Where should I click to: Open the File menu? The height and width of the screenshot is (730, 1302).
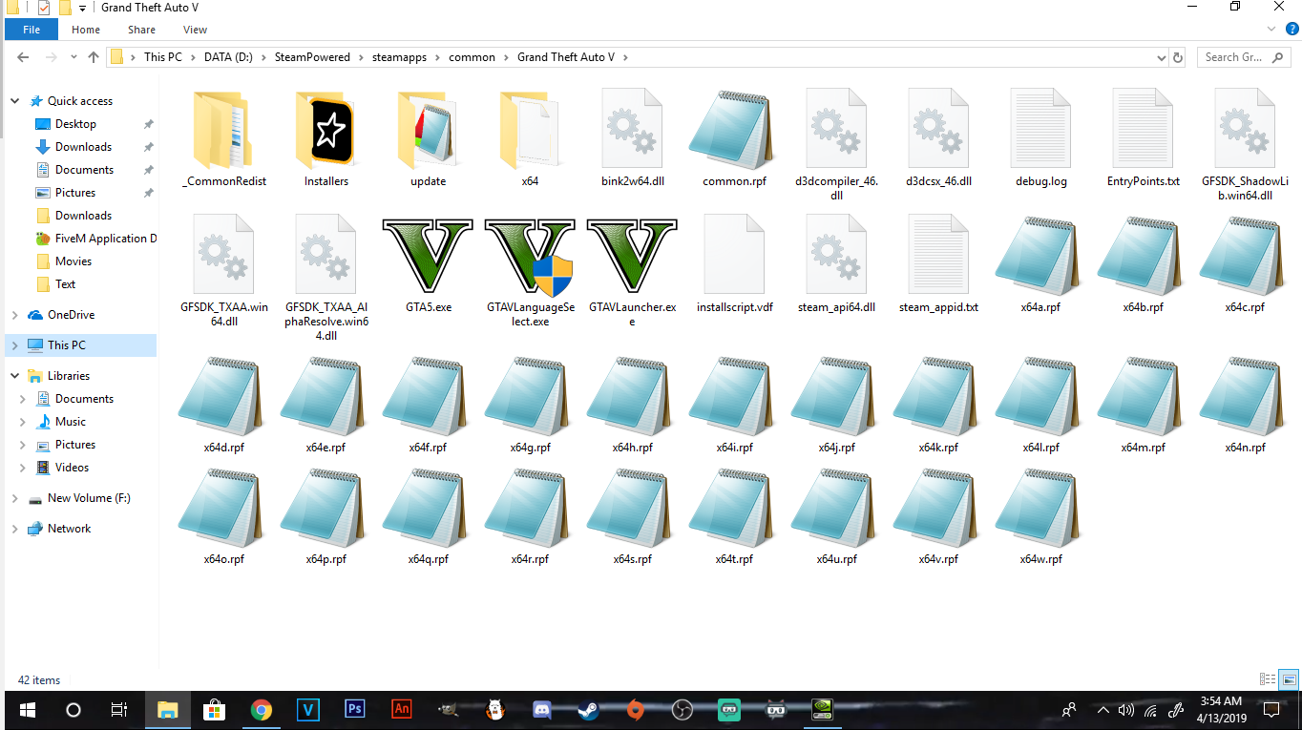coord(31,30)
